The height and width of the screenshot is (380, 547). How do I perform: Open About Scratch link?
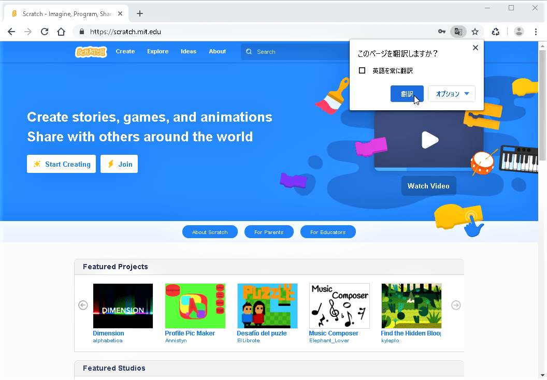(x=210, y=232)
